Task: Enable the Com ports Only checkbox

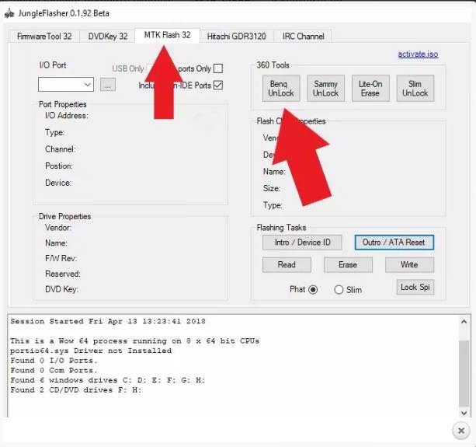Action: tap(218, 68)
